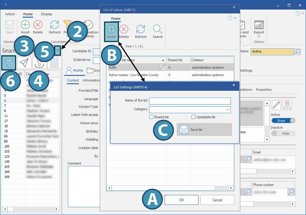Screen dimensions: 306x215
Task: Sort by list name column header arrow
Action: point(163,60)
